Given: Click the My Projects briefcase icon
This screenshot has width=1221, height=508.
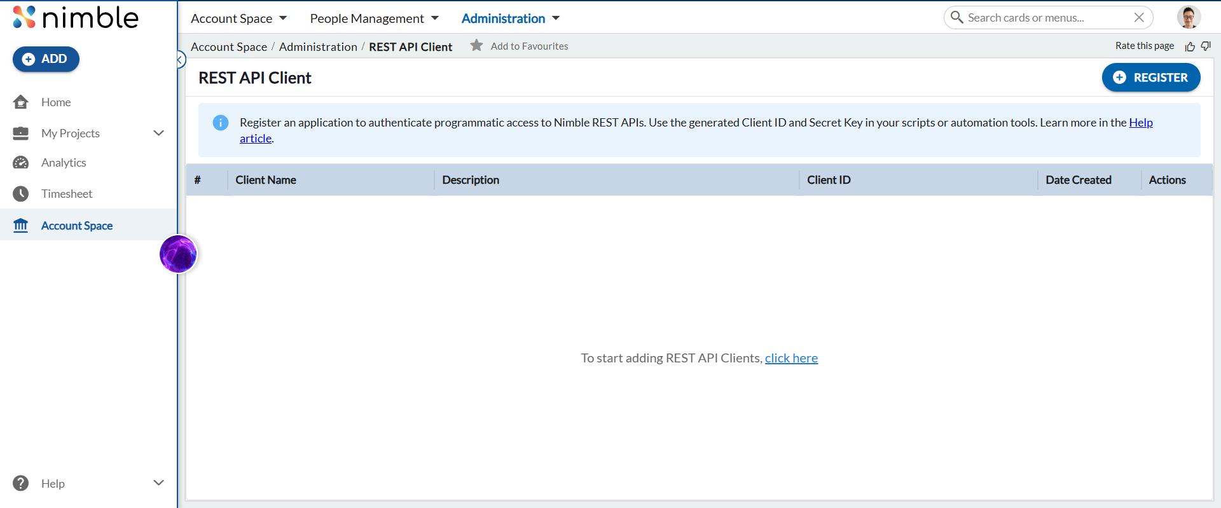Looking at the screenshot, I should coord(21,133).
